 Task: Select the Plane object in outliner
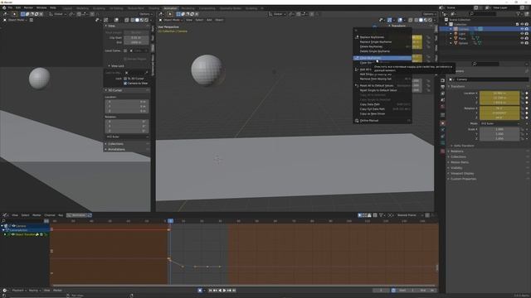462,39
